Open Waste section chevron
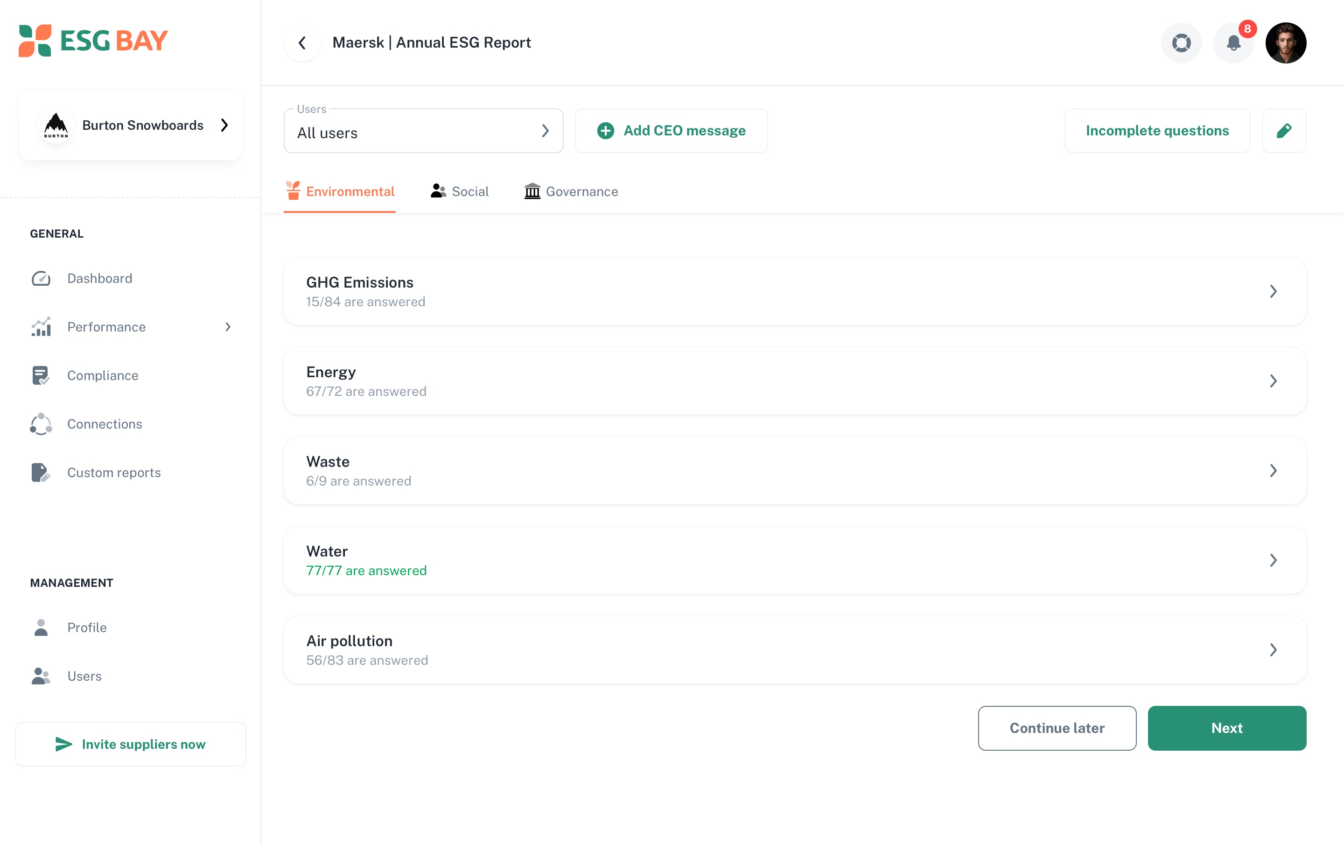Screen dimensions: 1344x845 tap(1273, 471)
